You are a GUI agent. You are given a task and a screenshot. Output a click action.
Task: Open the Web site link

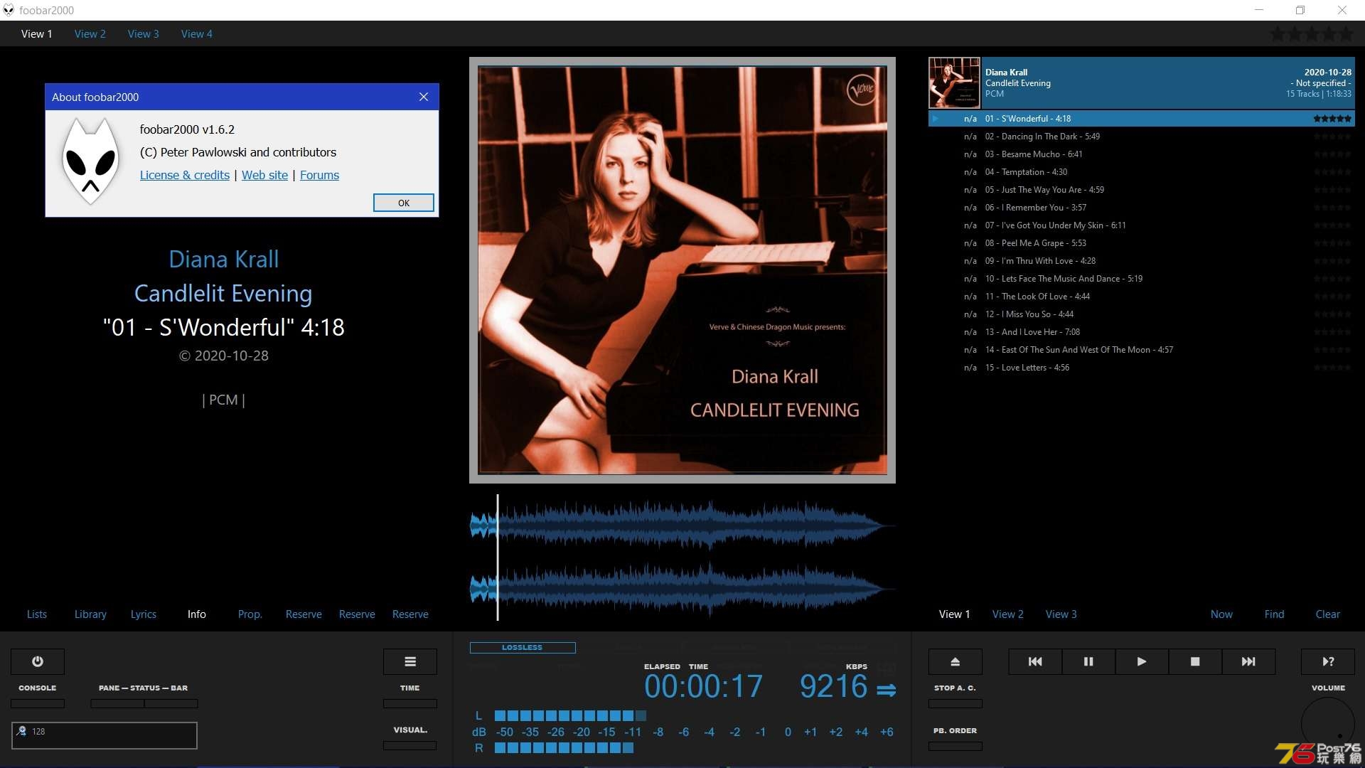(265, 175)
